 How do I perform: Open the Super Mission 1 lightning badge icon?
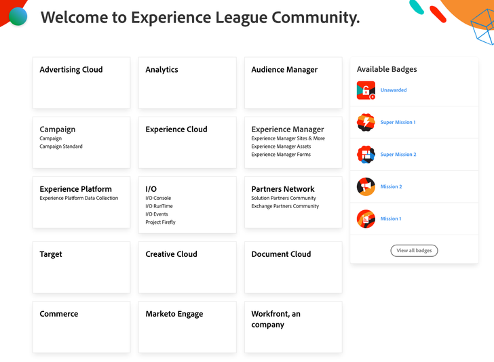pyautogui.click(x=366, y=122)
